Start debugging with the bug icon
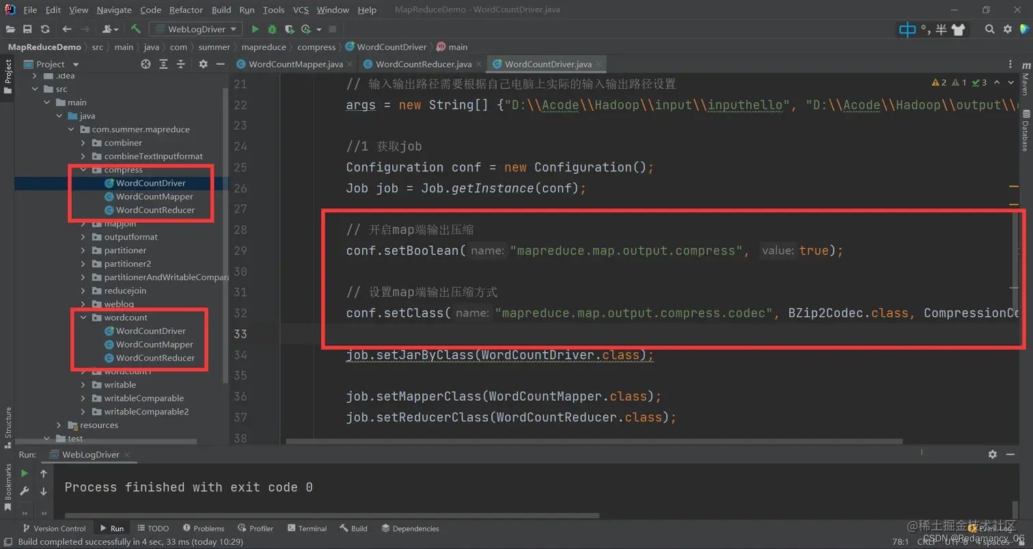This screenshot has width=1033, height=549. (x=272, y=29)
